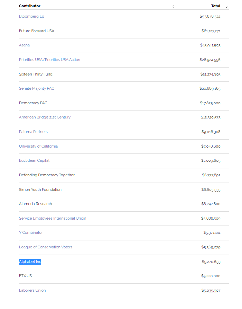Click the $21,274,905 total value
The width and height of the screenshot is (242, 309).
click(211, 74)
